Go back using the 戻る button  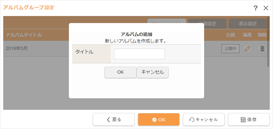pyautogui.click(x=114, y=119)
